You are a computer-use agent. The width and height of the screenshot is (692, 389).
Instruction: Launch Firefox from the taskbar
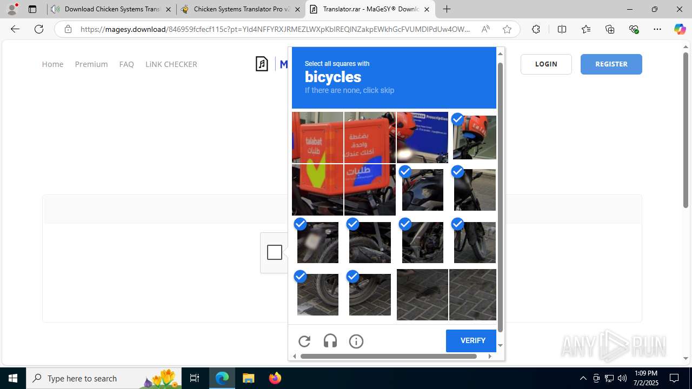(275, 378)
